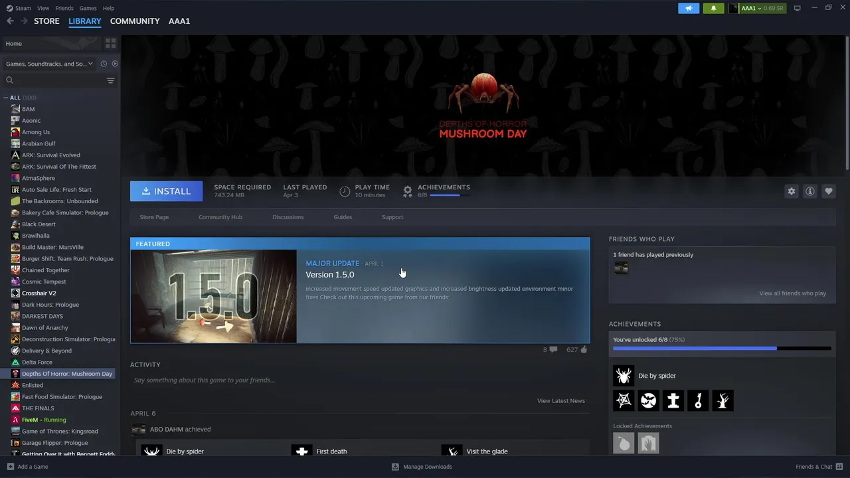850x478 pixels.
Task: Open Friends & Chat
Action: tap(818, 467)
